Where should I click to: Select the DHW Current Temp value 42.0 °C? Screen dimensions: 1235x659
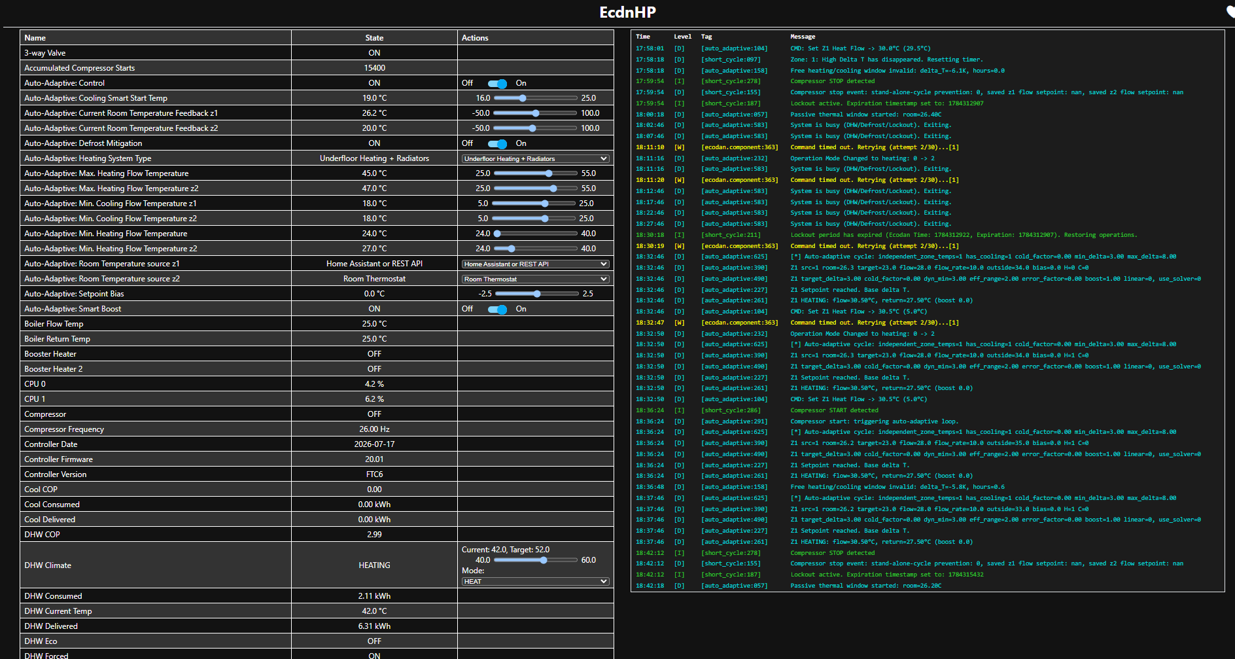[374, 611]
